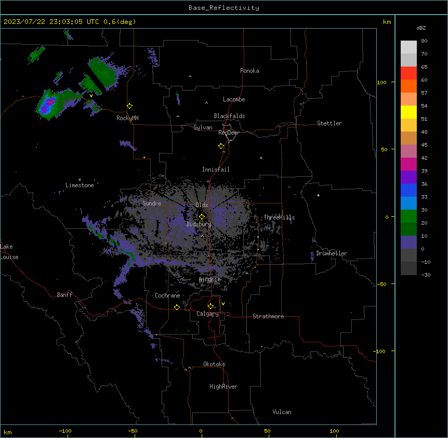
Task: Click the Drumheller city label
Action: 332,253
